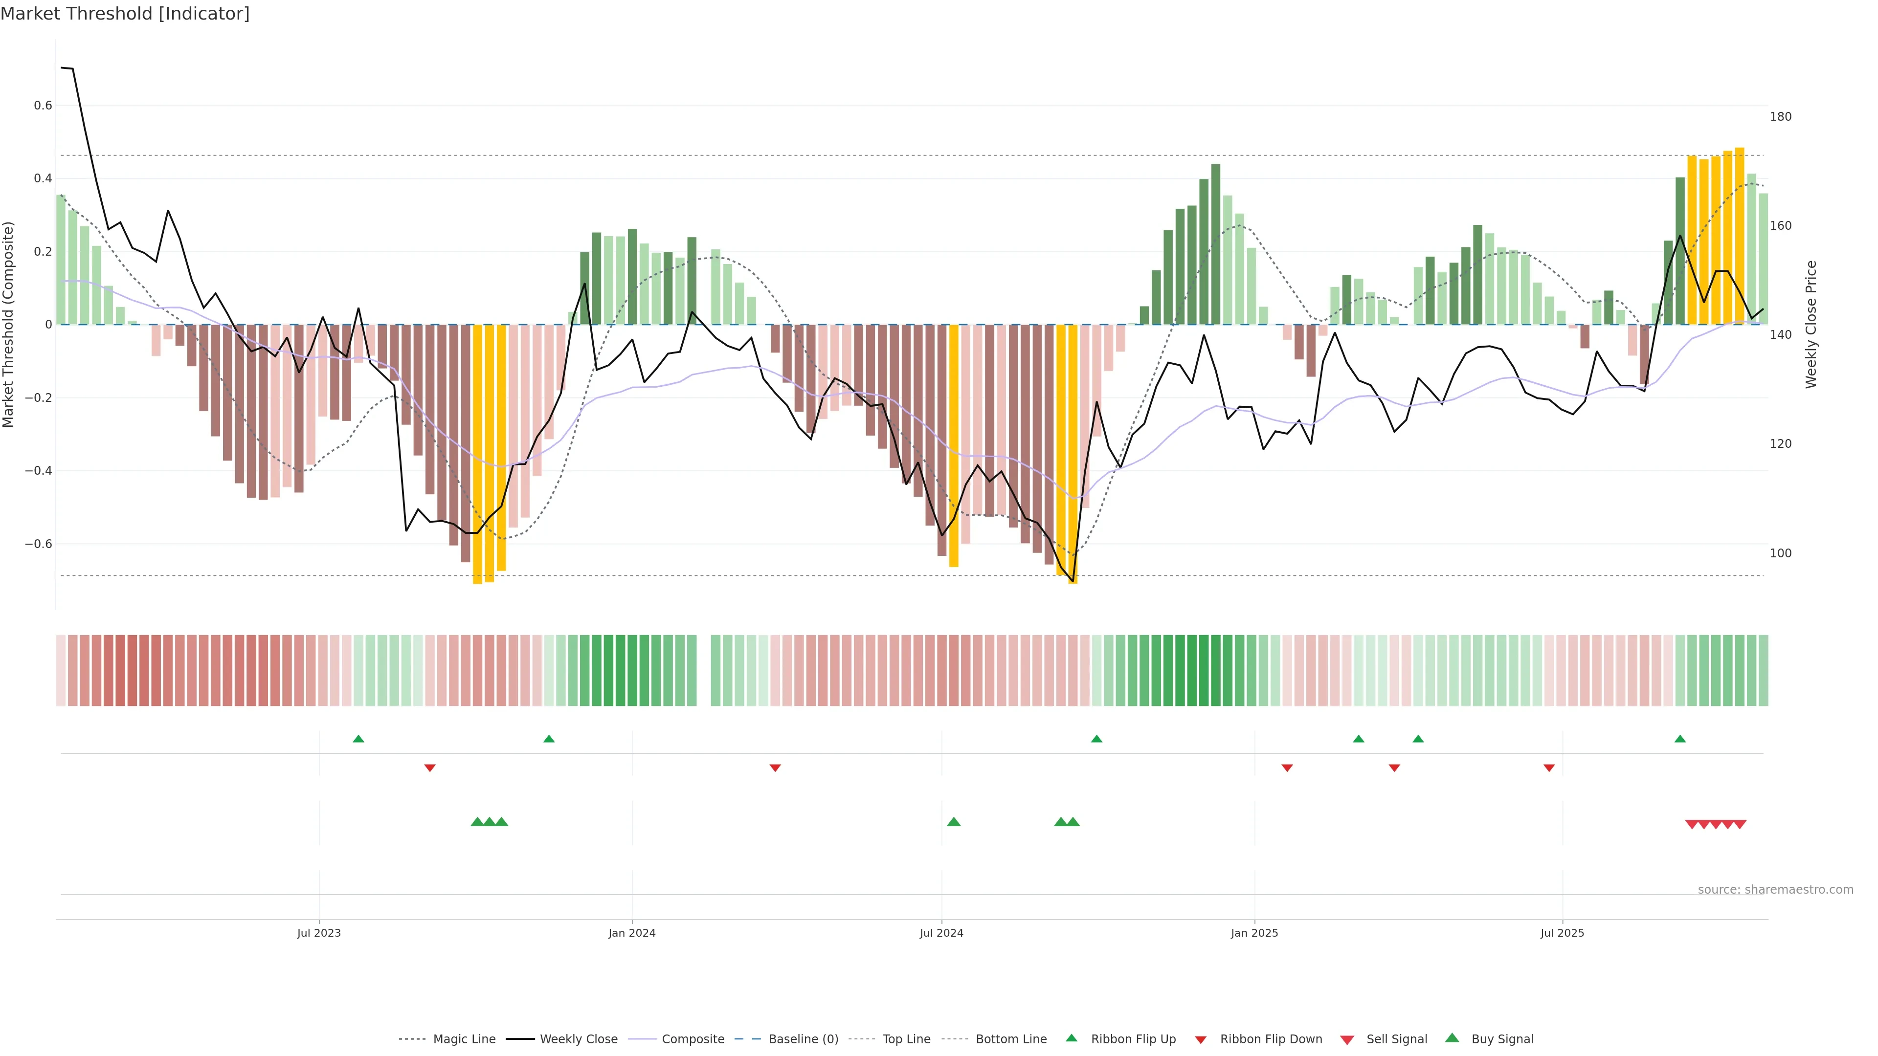Viewport: 1878px width, 1056px height.
Task: Click the Buy Signal legend marker icon
Action: pyautogui.click(x=1452, y=1038)
